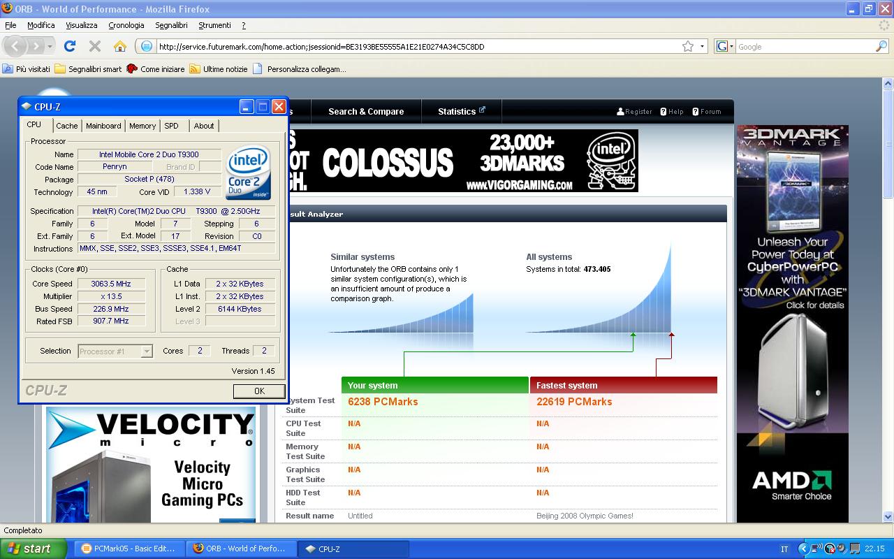The image size is (894, 559).
Task: Switch to Cache tab in CPU-Z
Action: tap(67, 126)
